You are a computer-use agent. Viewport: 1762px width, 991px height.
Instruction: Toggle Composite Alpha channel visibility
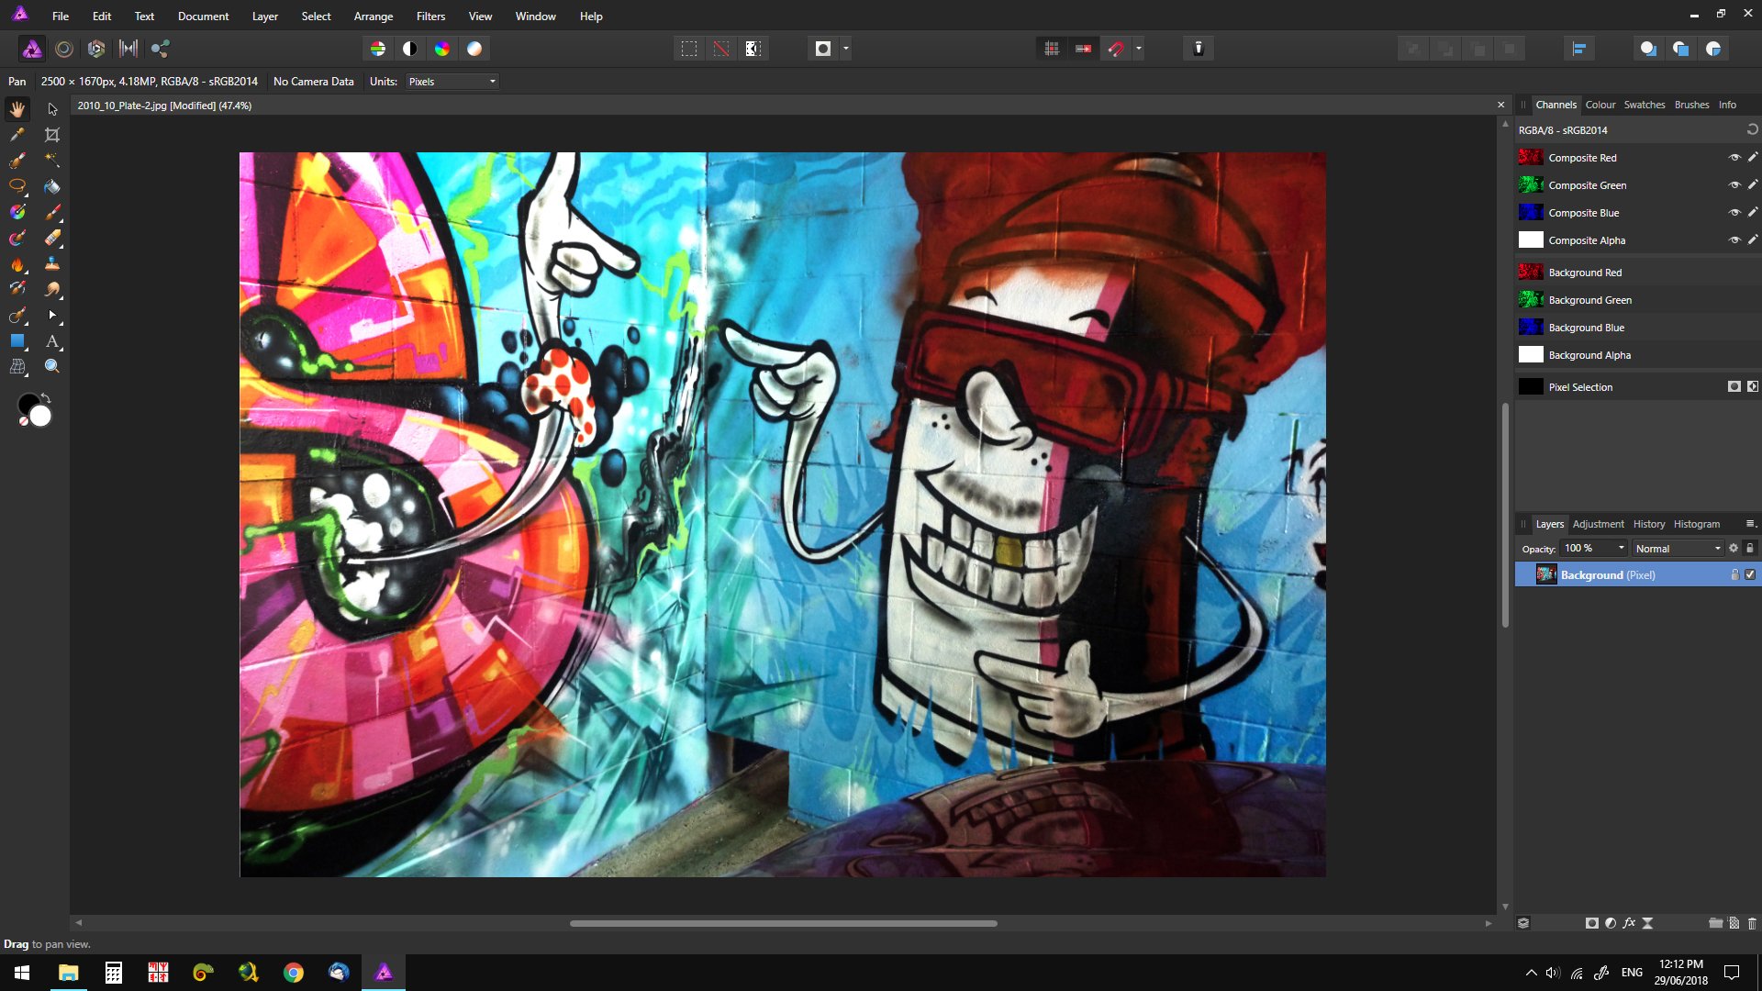click(x=1734, y=240)
